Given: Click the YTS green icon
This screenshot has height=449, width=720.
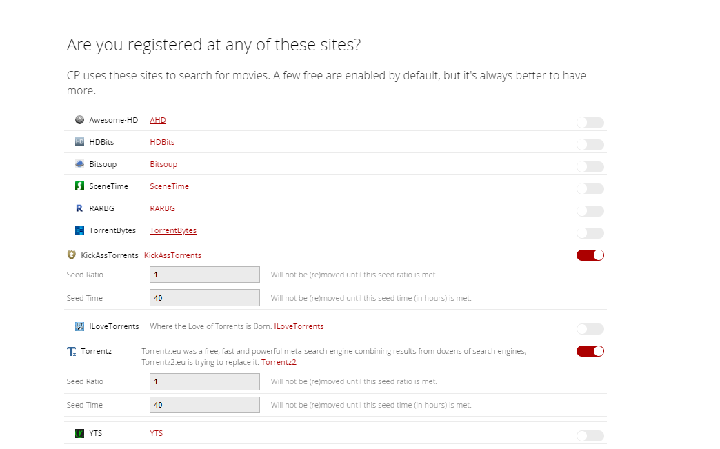Looking at the screenshot, I should coord(79,434).
